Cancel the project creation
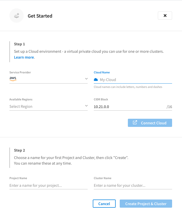 click(x=104, y=204)
